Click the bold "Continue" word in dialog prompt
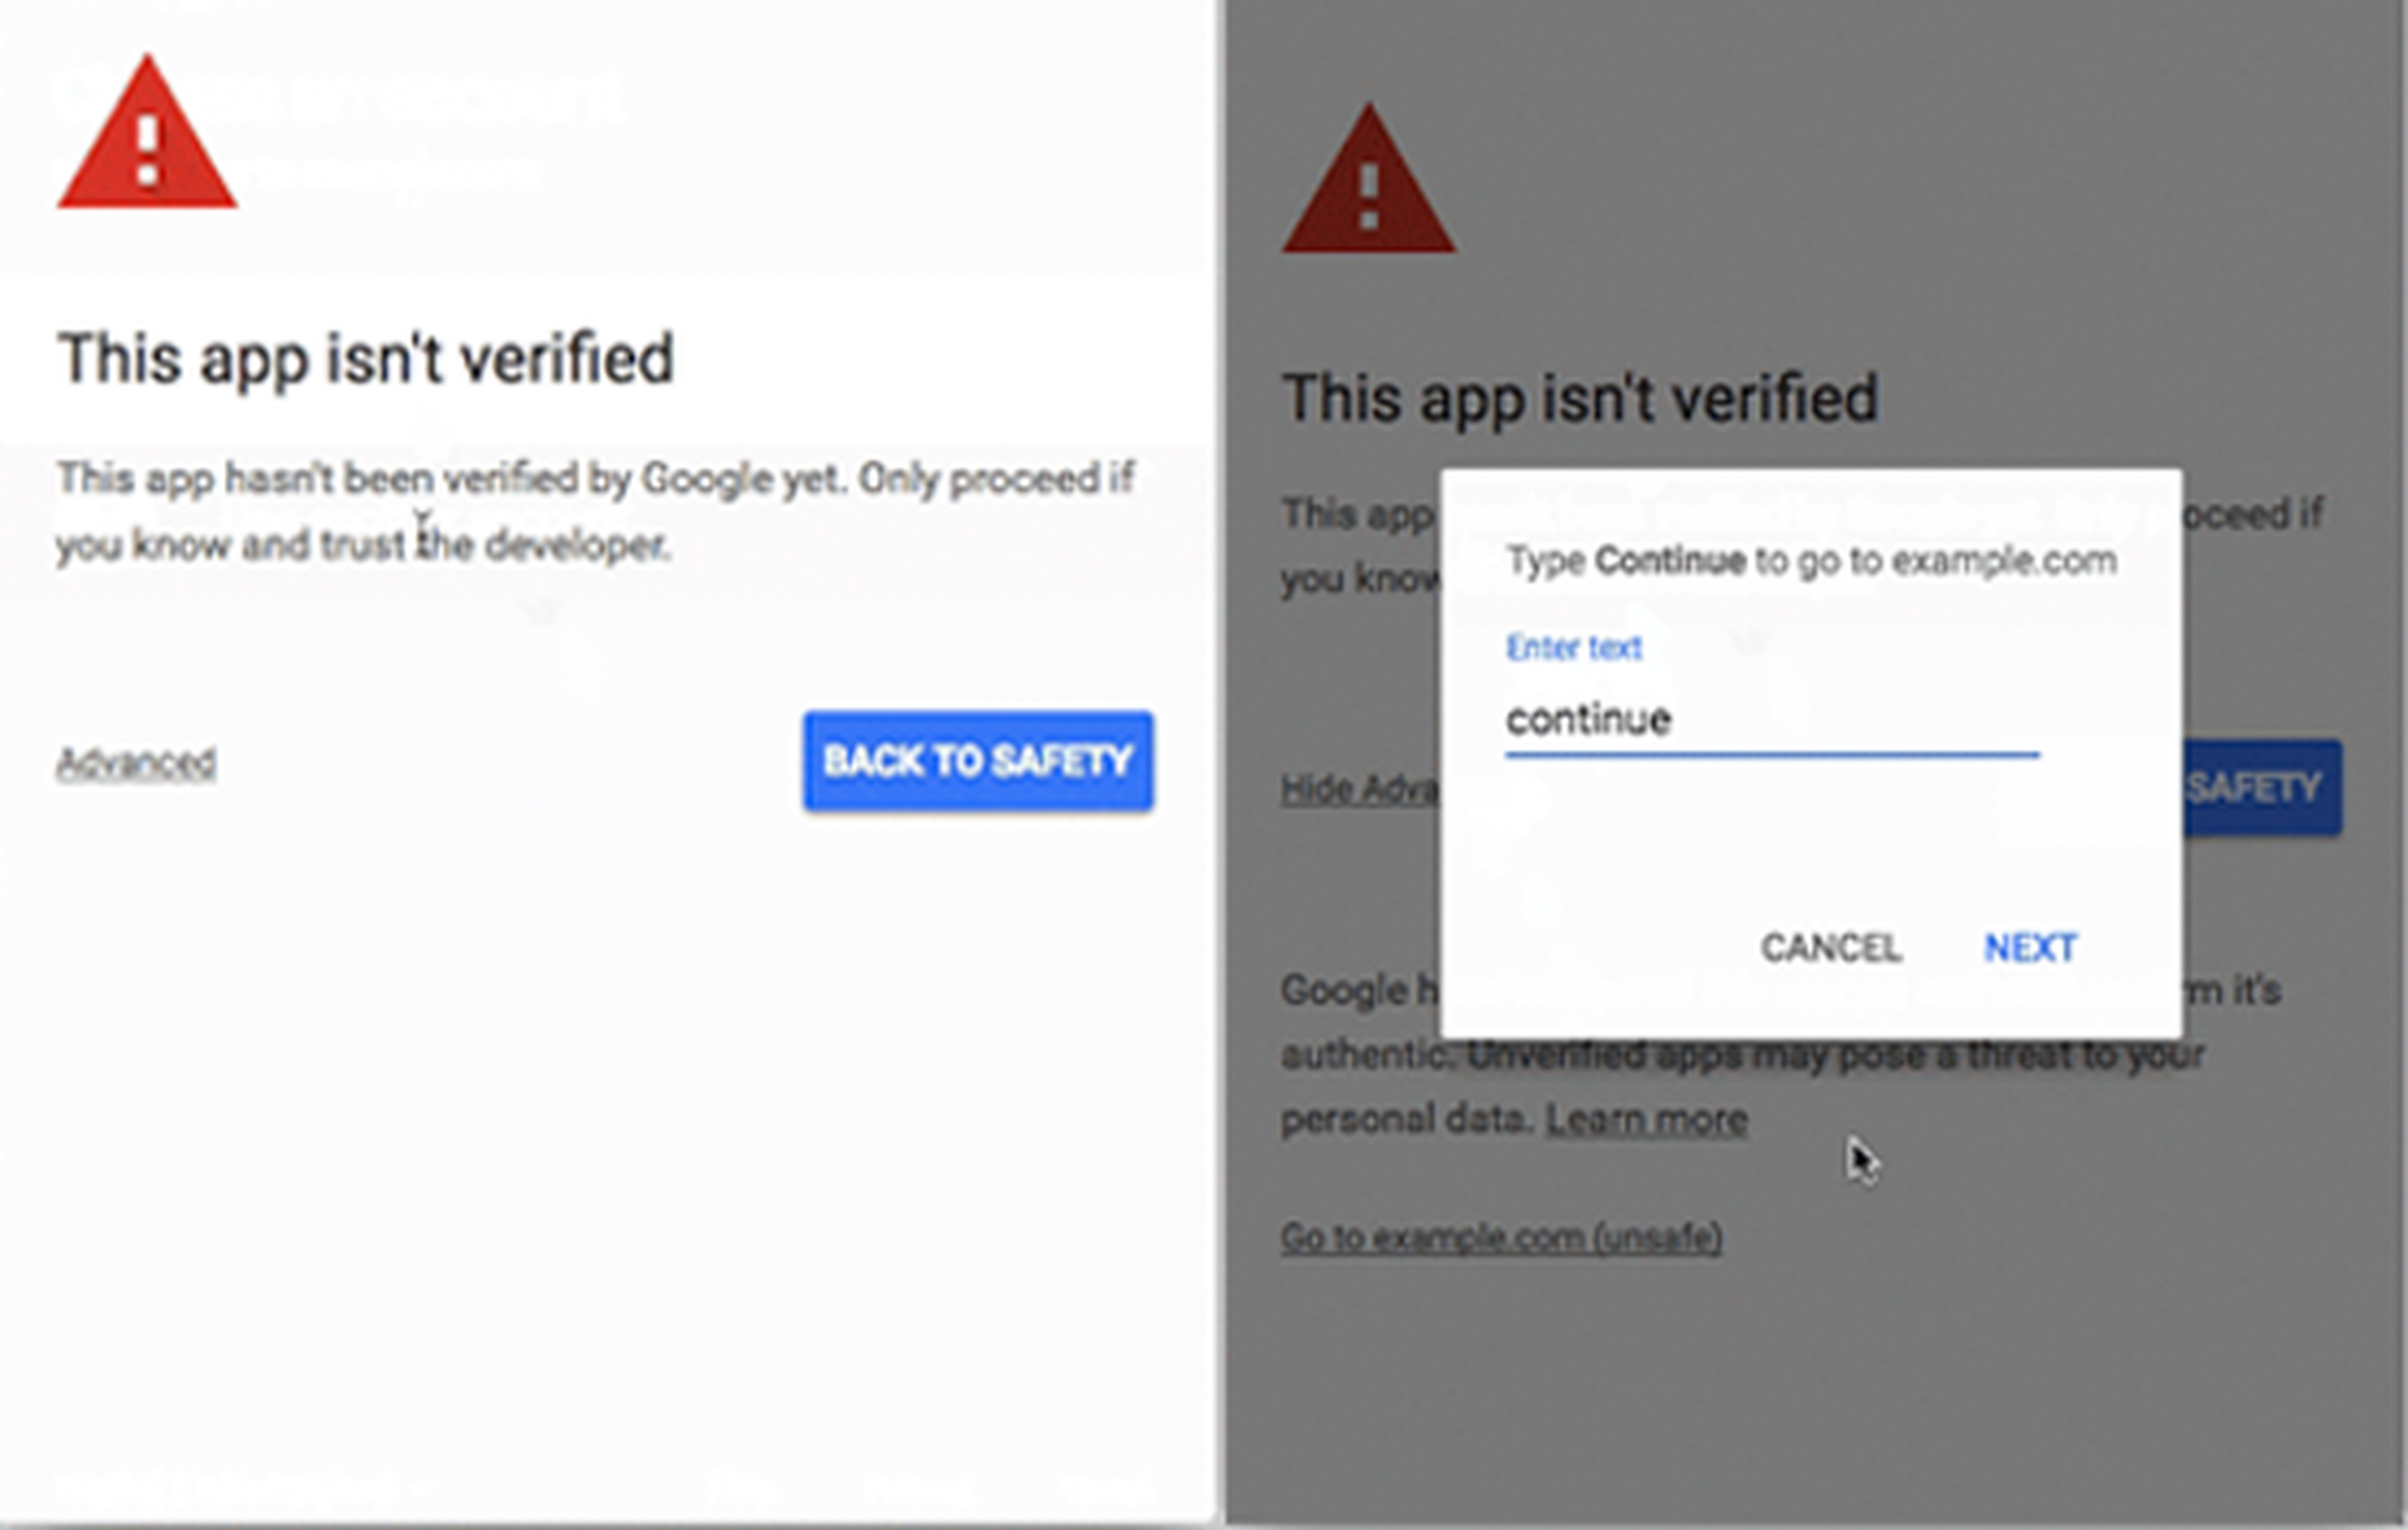Screen dimensions: 2408x1530 click(1669, 561)
